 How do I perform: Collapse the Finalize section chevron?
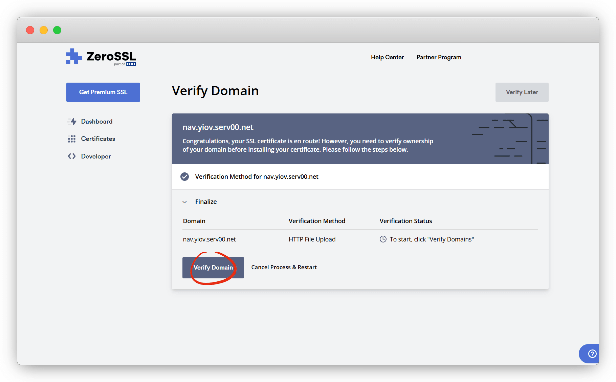pyautogui.click(x=184, y=202)
